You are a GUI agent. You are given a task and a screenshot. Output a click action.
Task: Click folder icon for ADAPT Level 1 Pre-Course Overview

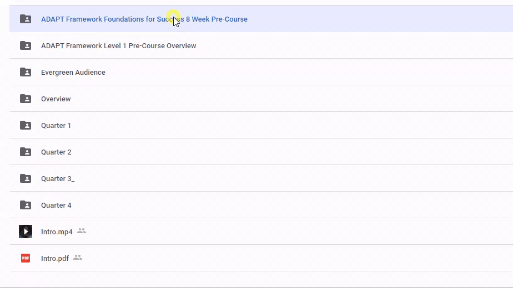point(26,45)
